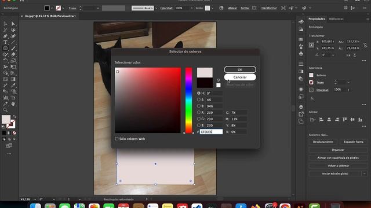Enable Sólo colores Web checkbox
The width and height of the screenshot is (371, 208).
(117, 139)
